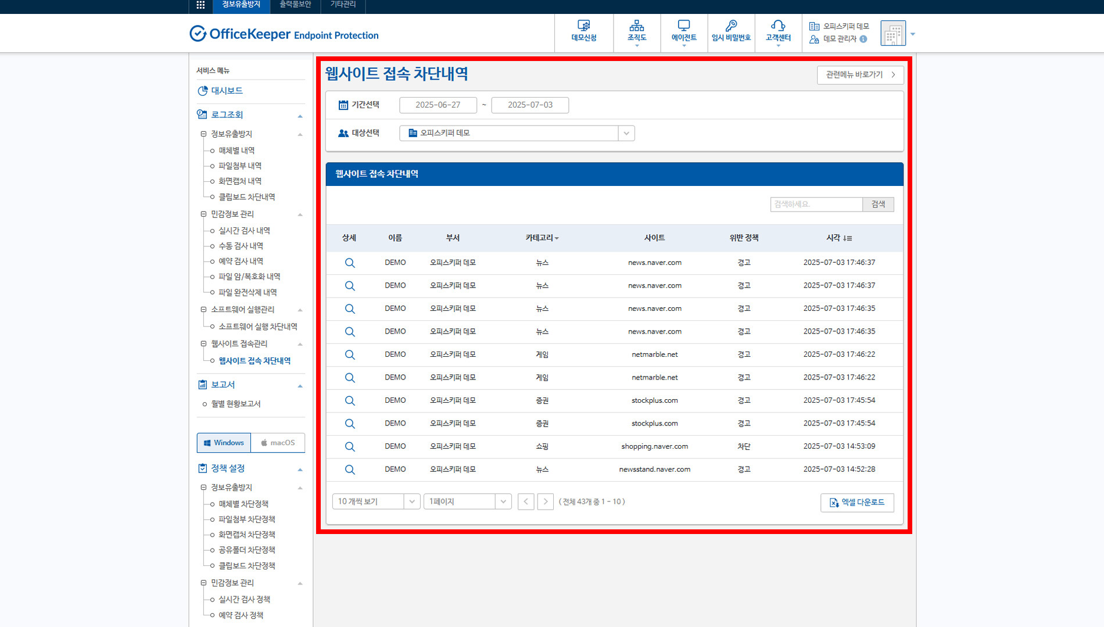Open 화면캡처 내역 in the sidebar
The height and width of the screenshot is (627, 1104).
[x=240, y=181]
